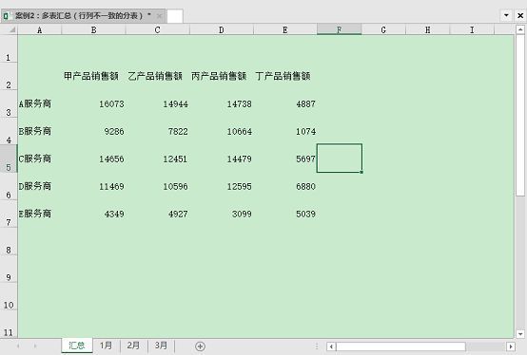527x355 pixels.
Task: Select the cell with value 12451
Action: pyautogui.click(x=157, y=159)
